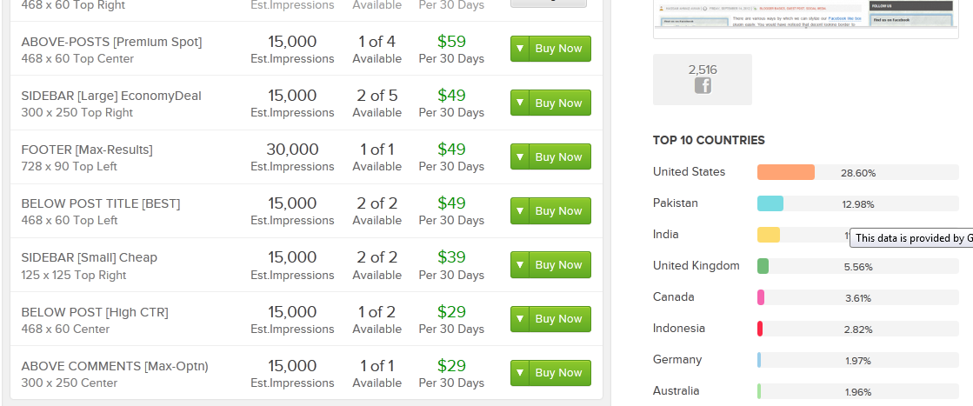Expand arrow next to SIDEBAR Large Buy Now
This screenshot has height=406, width=973.
click(x=520, y=103)
